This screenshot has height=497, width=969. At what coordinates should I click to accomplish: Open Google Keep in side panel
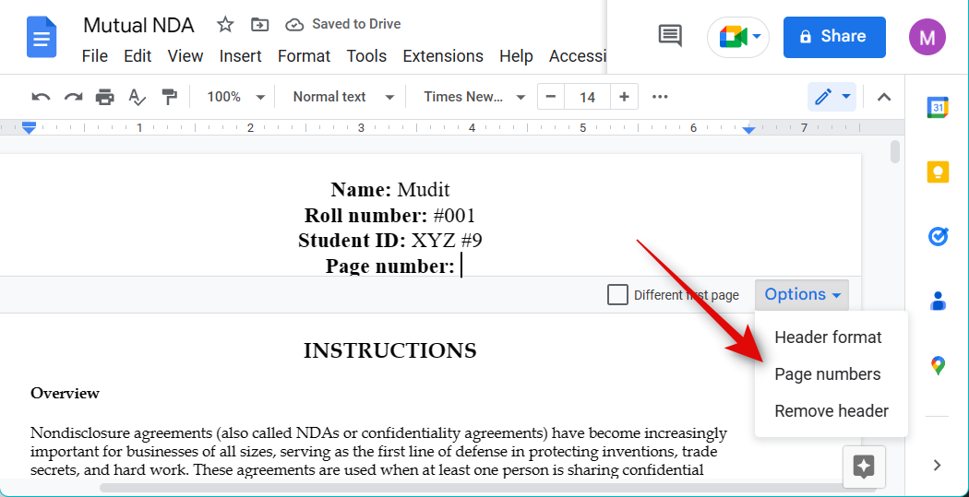pyautogui.click(x=938, y=172)
